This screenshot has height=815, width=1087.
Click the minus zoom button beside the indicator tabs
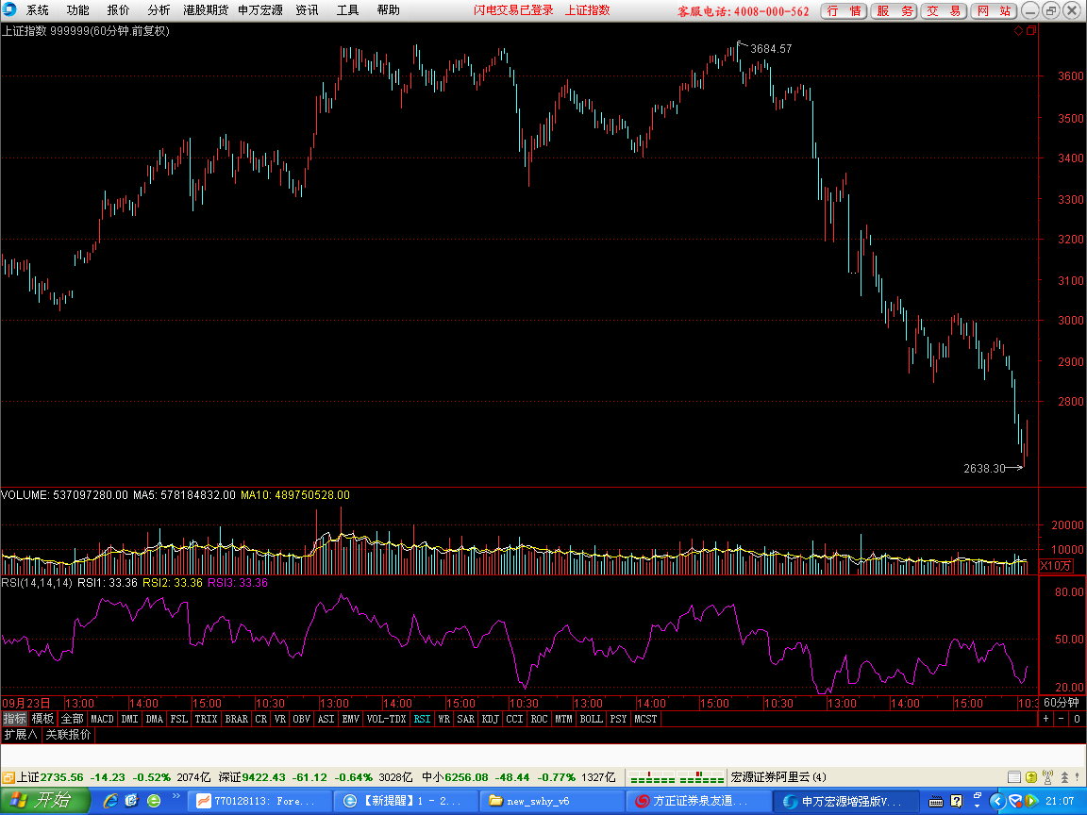(1062, 719)
